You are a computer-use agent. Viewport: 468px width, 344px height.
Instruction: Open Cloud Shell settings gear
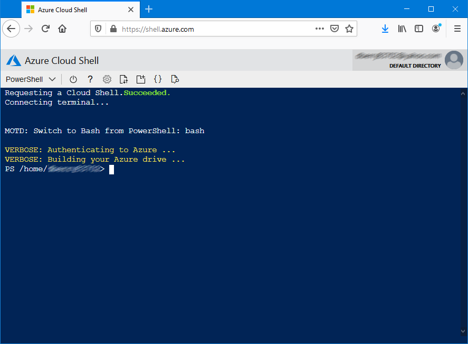tap(107, 79)
